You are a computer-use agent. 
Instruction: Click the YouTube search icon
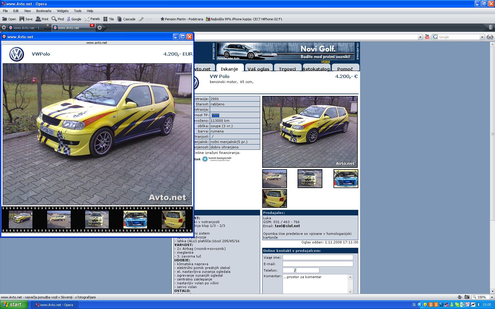click(x=427, y=37)
